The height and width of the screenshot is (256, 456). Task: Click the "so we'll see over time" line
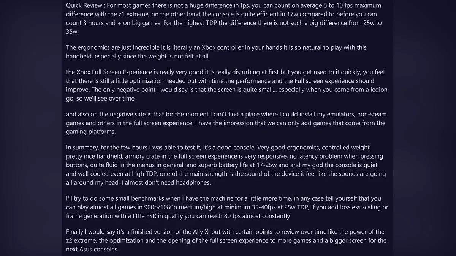coord(100,99)
